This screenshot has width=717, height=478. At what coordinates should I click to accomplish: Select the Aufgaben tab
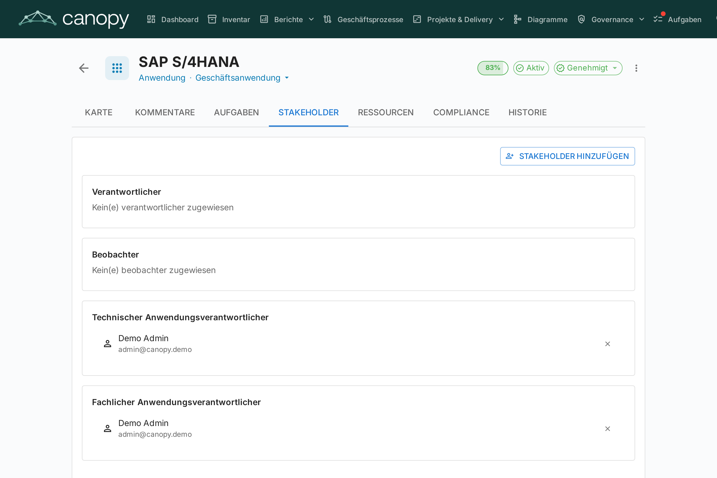[237, 113]
